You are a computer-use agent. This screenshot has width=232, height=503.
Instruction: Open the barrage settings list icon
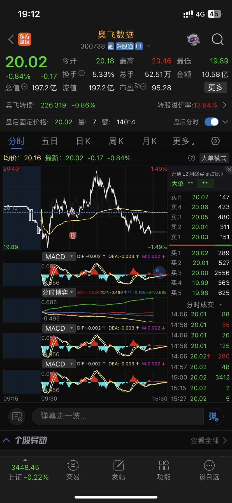tap(17, 417)
